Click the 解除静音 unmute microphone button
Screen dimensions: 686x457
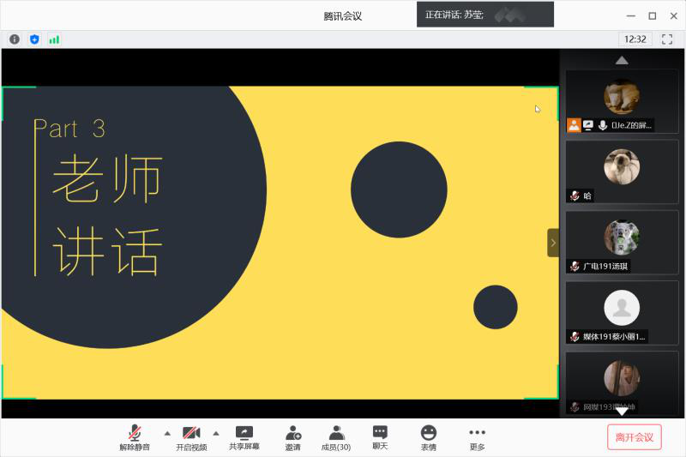click(x=134, y=437)
